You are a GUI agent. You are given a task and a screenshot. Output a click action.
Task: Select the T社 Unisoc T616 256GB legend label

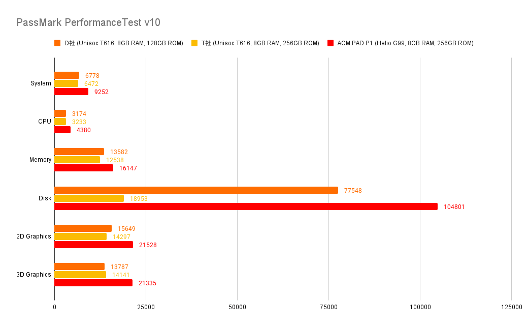(x=260, y=43)
